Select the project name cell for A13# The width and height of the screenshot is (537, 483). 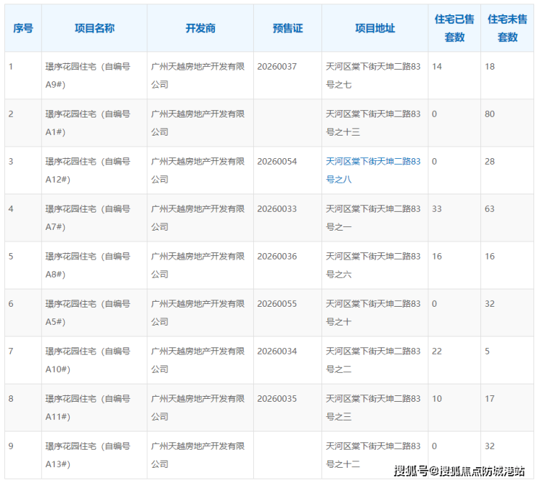point(88,455)
